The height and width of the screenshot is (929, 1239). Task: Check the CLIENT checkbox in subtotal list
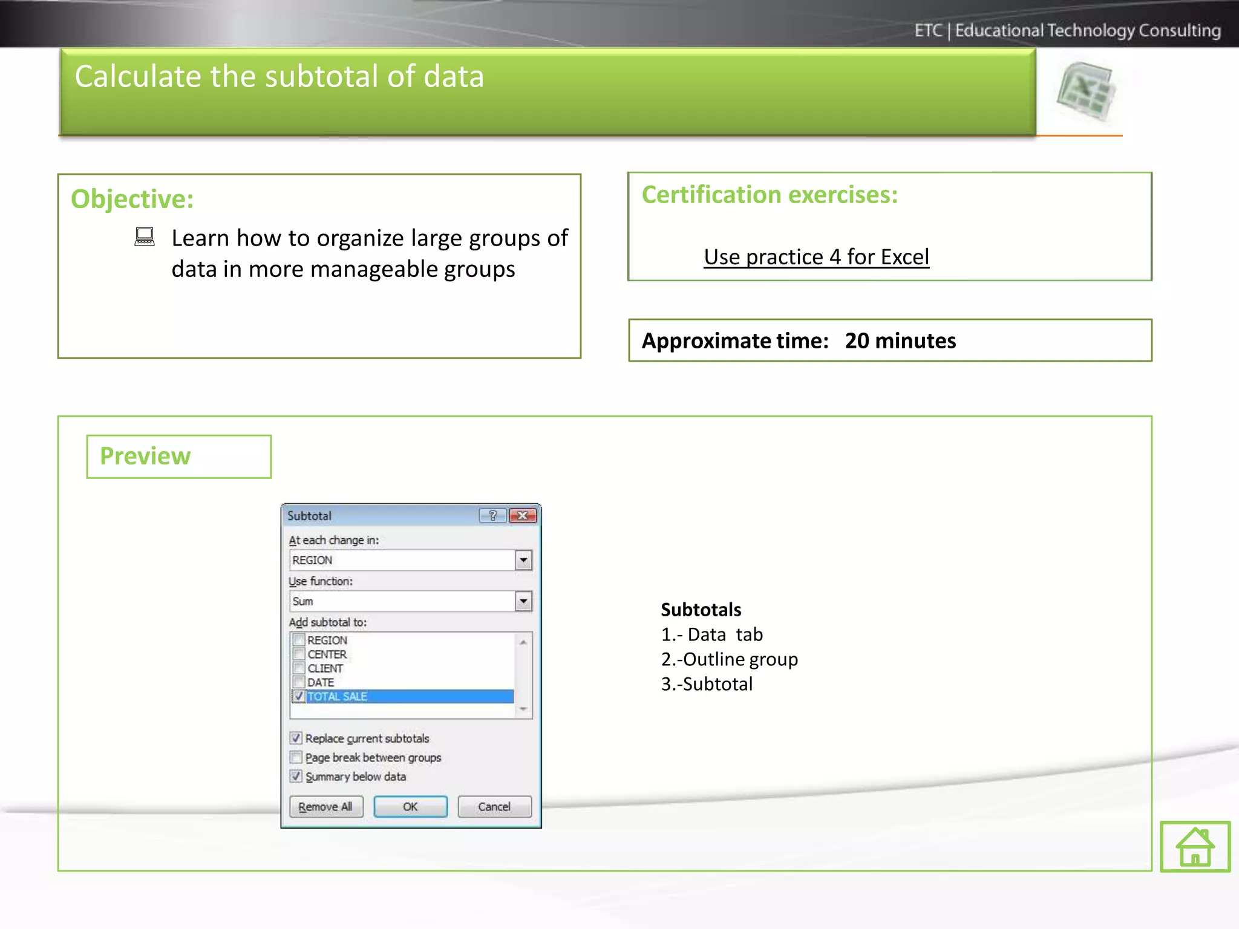coord(299,668)
